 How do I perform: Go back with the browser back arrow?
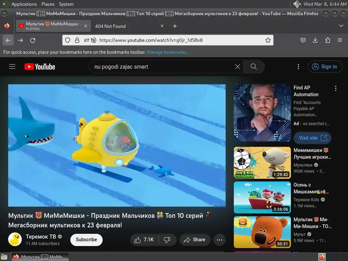(x=8, y=40)
